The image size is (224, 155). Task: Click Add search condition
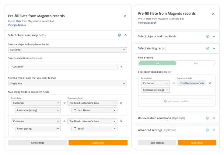(177, 101)
